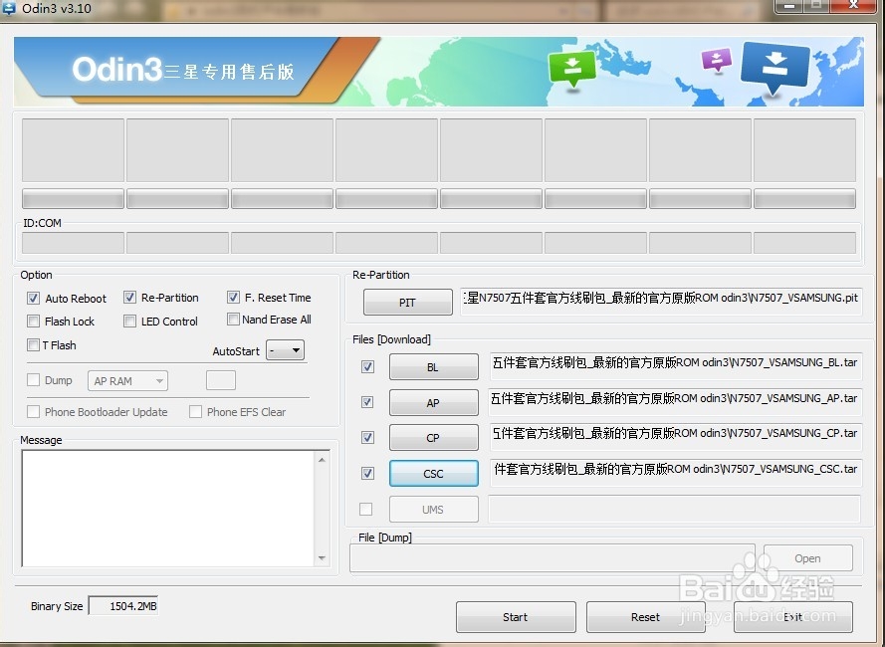Image resolution: width=885 pixels, height=647 pixels.
Task: Click Message box scroll up arrow
Action: 322,460
